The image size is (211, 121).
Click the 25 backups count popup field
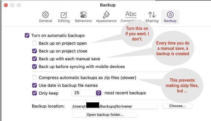click(x=87, y=93)
